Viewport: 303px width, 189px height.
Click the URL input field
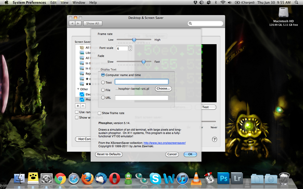click(142, 98)
